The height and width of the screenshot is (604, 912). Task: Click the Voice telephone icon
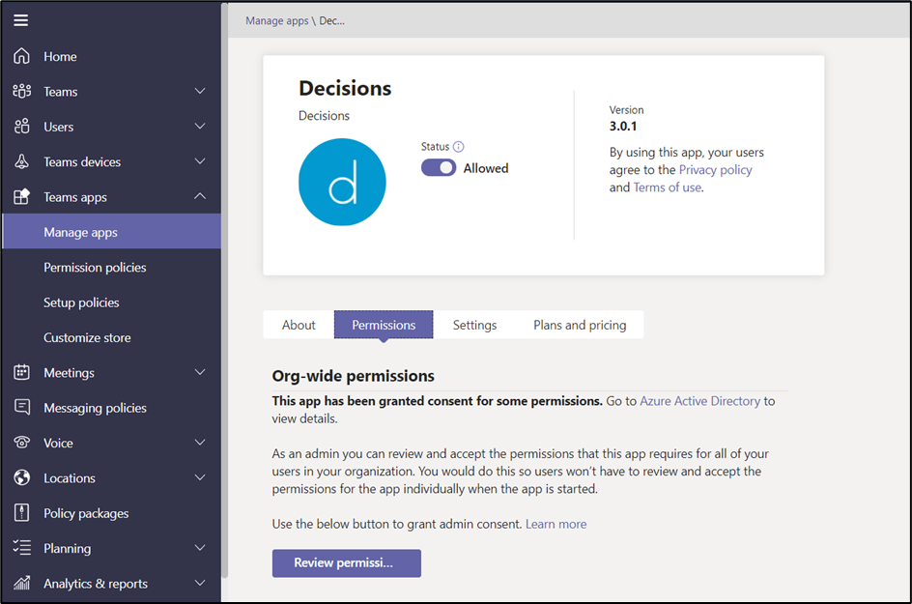(21, 443)
